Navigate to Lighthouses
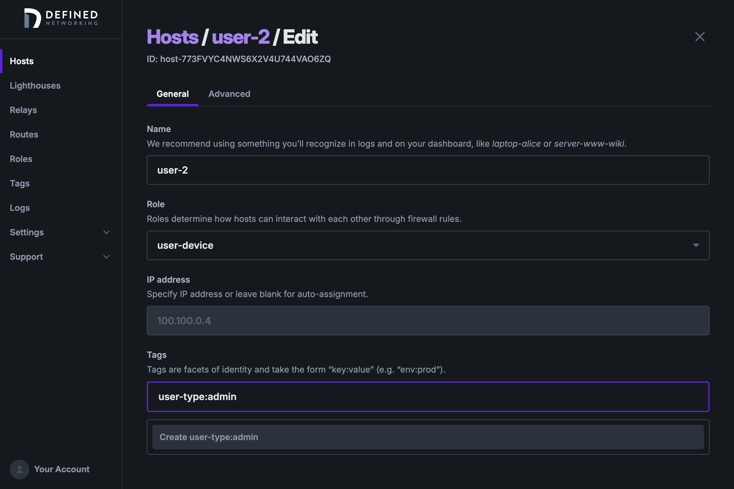 [x=35, y=86]
